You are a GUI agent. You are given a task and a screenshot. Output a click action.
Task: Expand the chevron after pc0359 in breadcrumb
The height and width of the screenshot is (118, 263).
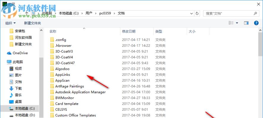114,13
